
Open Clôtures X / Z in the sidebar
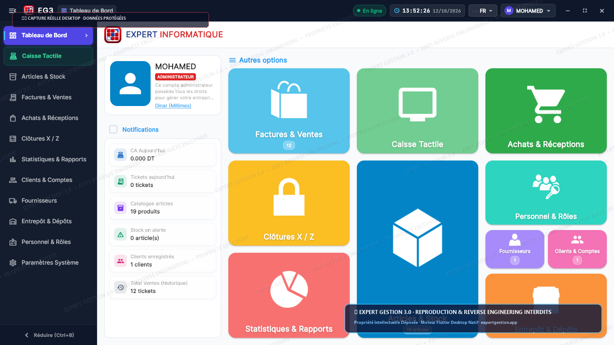click(x=49, y=139)
